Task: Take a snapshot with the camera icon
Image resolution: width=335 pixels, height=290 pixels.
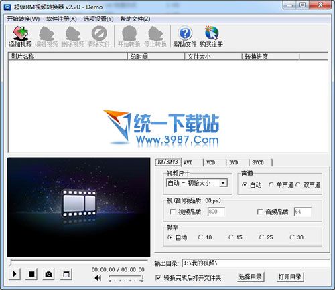Action: 48,274
